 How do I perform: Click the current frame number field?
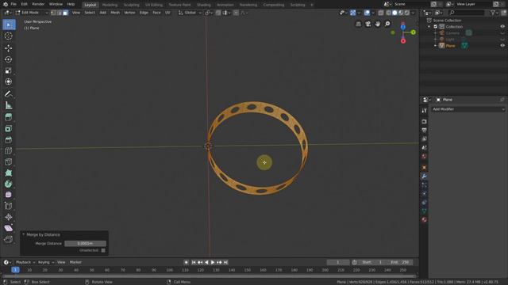(x=338, y=262)
